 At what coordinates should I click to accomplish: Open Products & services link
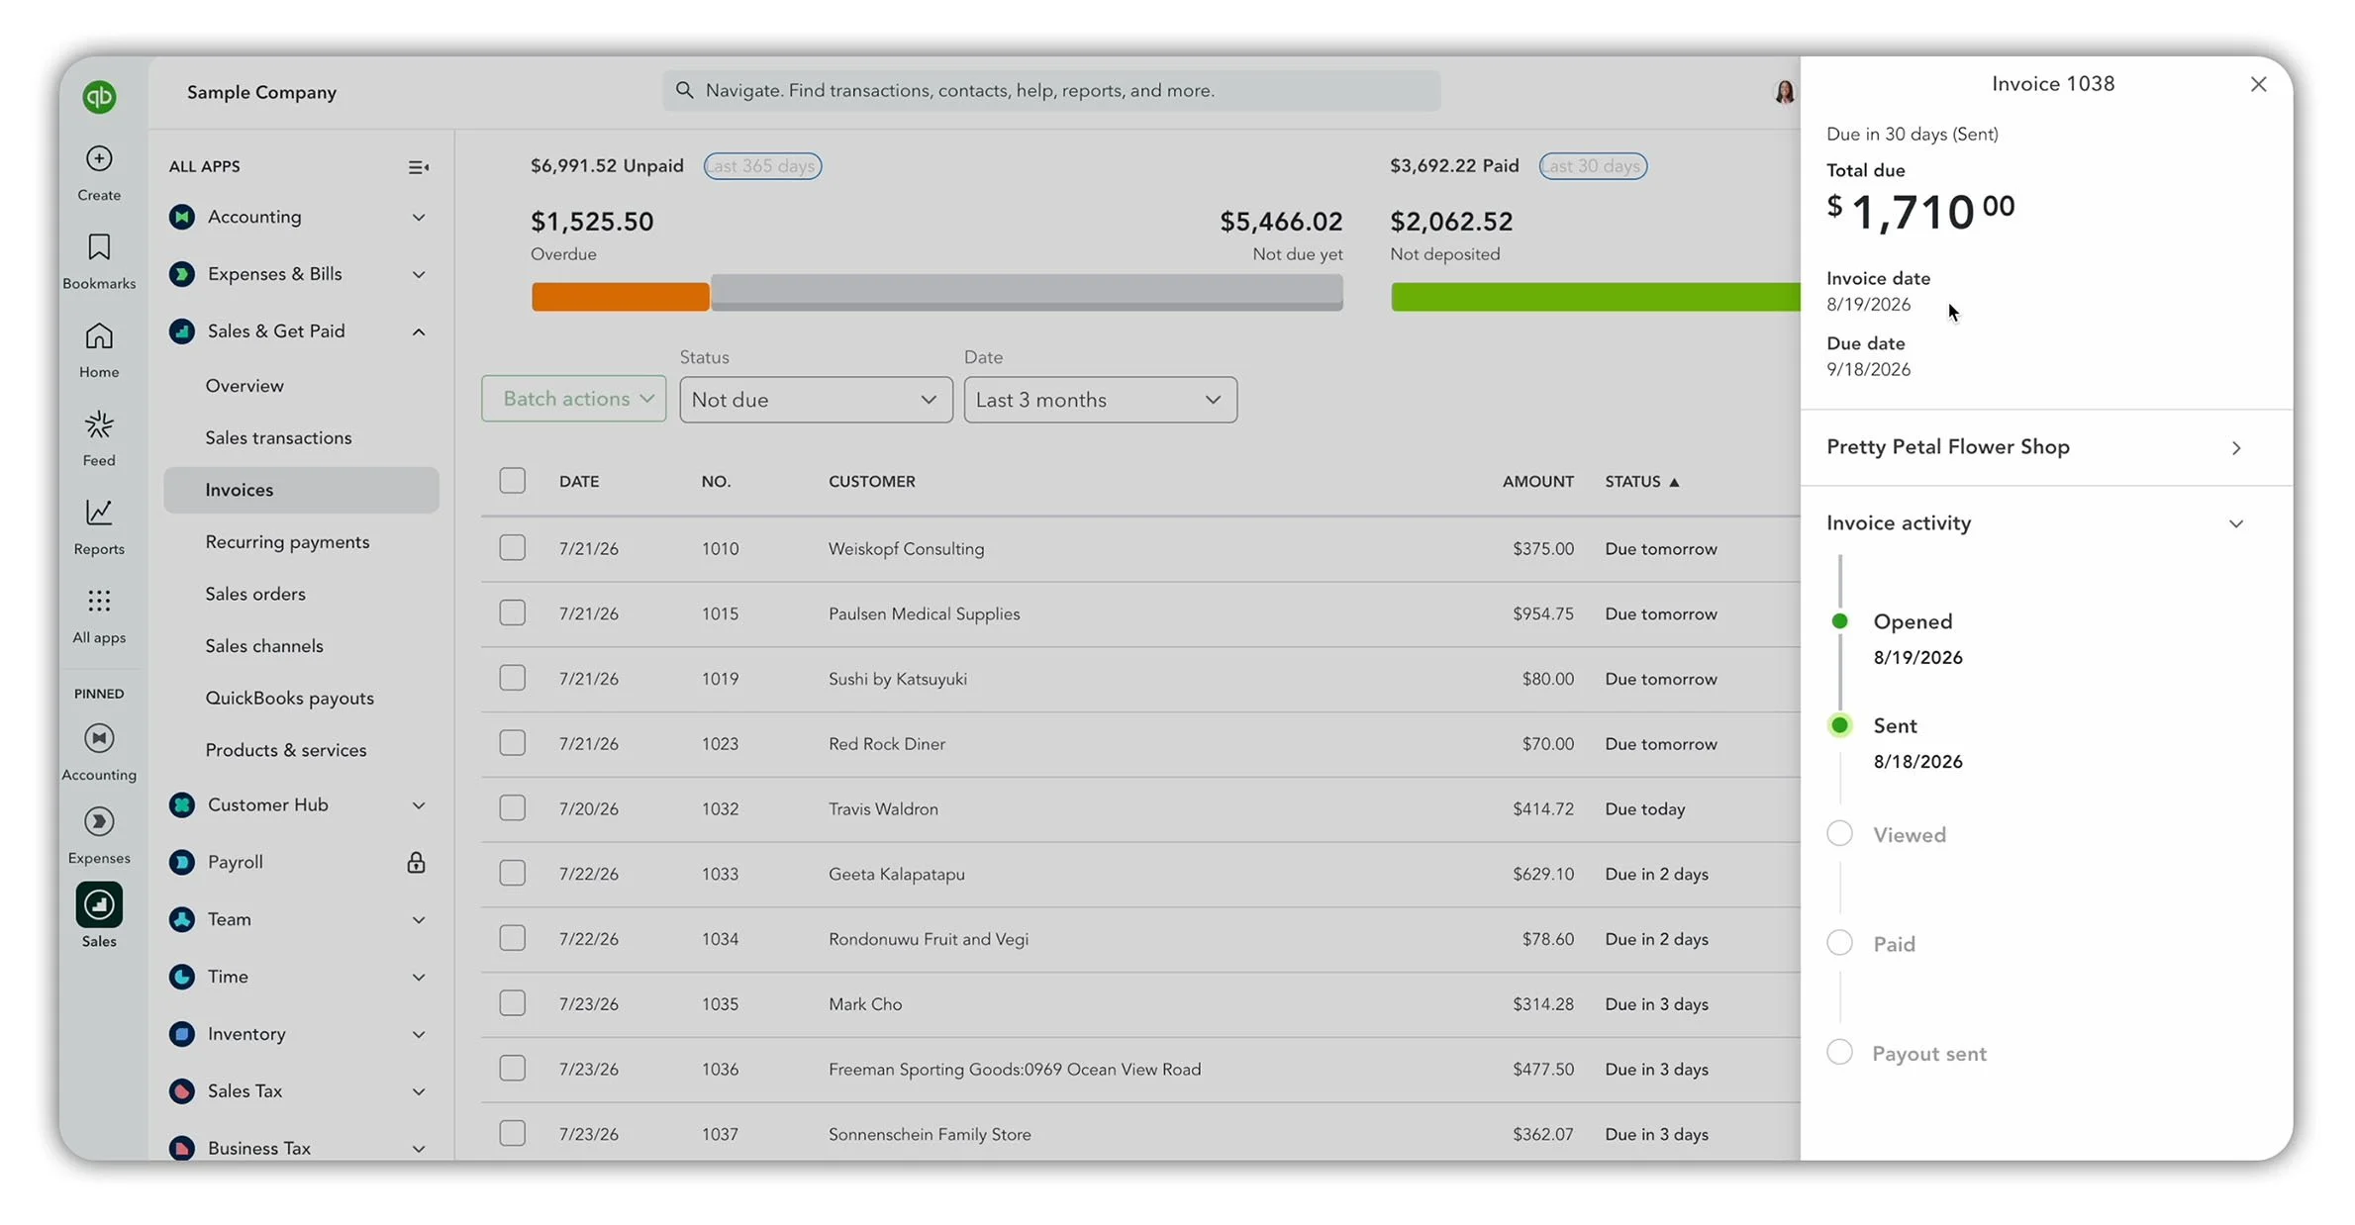(286, 750)
